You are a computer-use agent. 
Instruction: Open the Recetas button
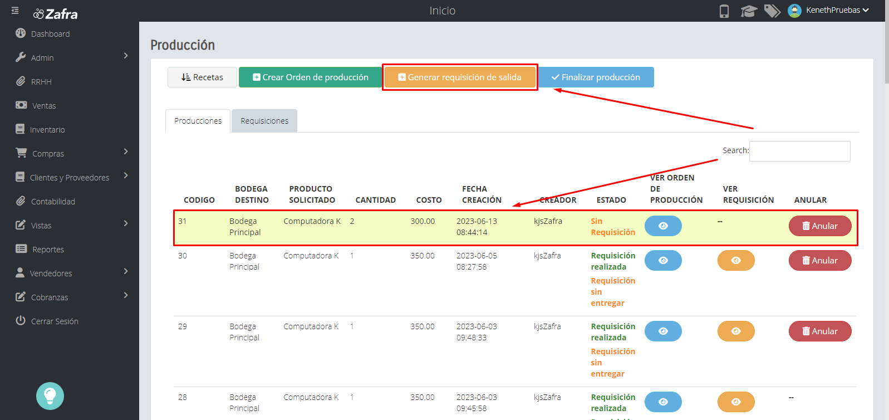[202, 77]
